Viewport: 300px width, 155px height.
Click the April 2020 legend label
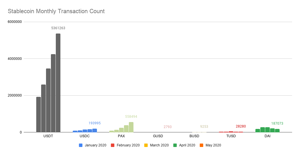click(x=187, y=145)
